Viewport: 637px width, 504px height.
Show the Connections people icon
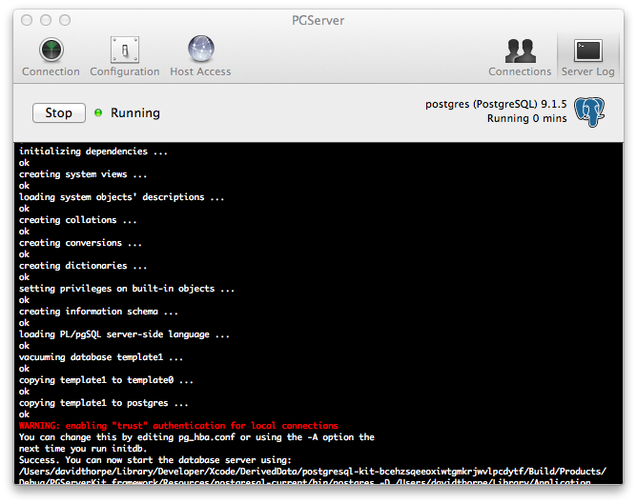[520, 50]
